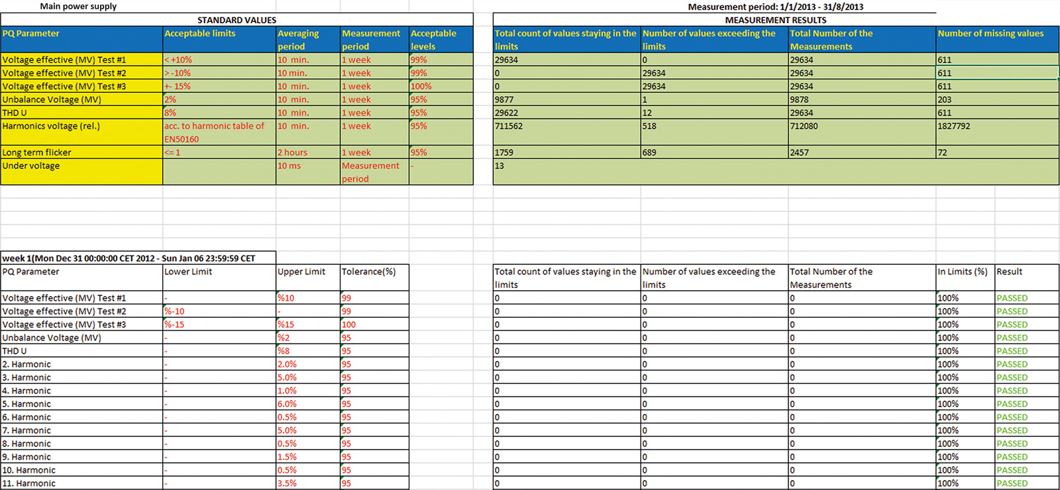Click the '%15' upper limit cell
The width and height of the screenshot is (1060, 490).
308,324
